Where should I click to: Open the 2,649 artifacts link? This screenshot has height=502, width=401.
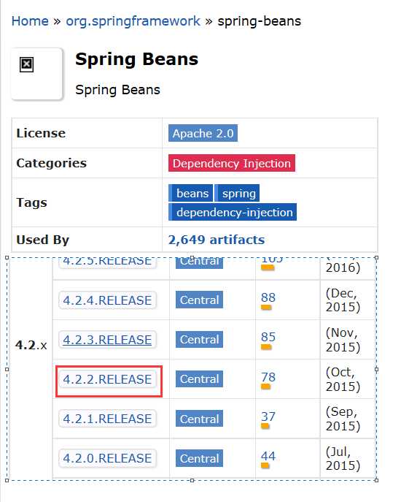(x=217, y=240)
